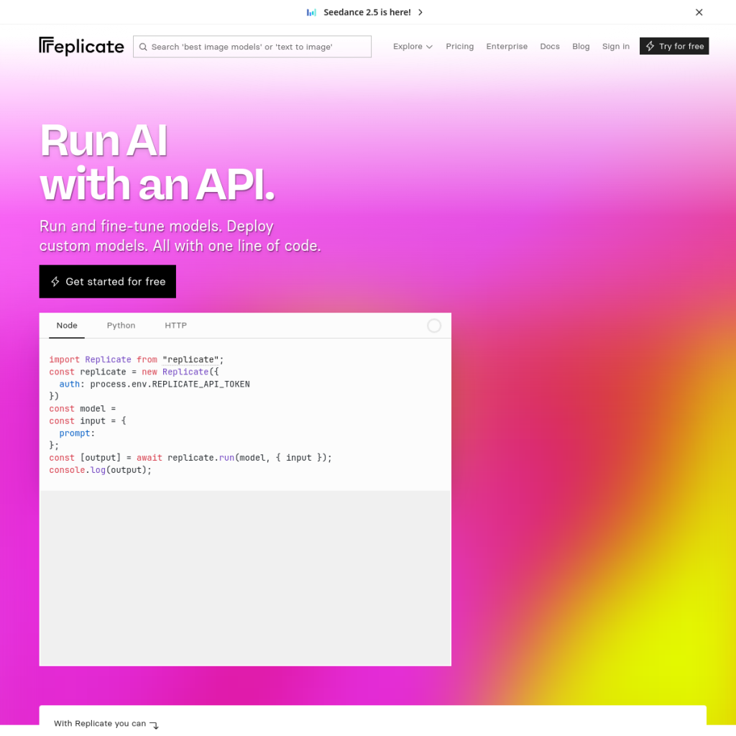
Task: Switch to the Python code tab
Action: click(121, 326)
